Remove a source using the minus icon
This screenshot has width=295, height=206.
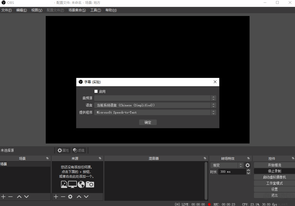click(63, 197)
